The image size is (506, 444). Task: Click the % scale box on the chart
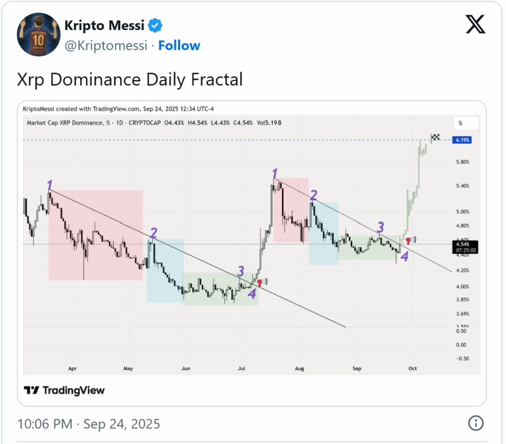coord(466,123)
